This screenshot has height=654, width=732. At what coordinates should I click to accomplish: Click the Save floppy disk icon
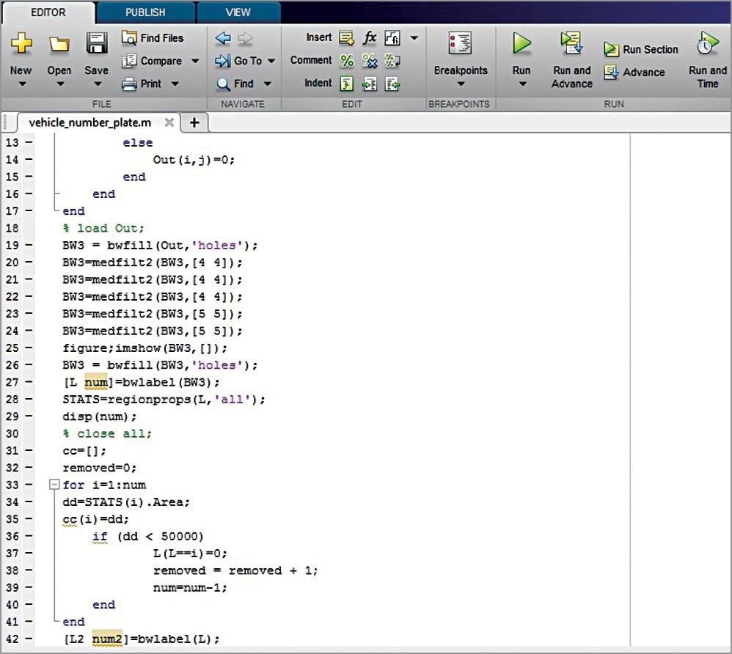pos(97,44)
